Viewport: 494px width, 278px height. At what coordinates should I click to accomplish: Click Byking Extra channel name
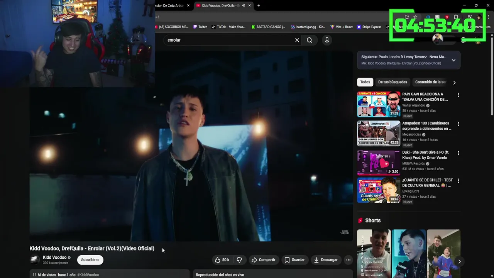point(411,191)
